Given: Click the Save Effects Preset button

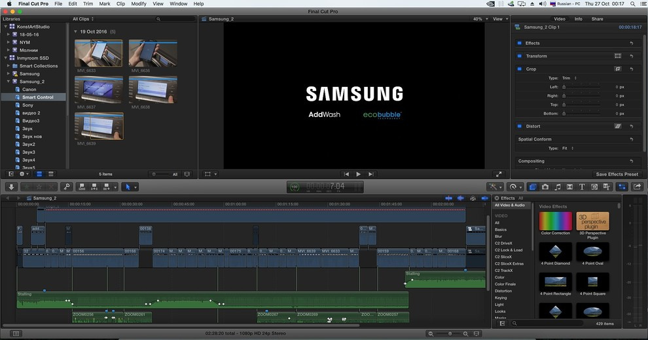Looking at the screenshot, I should click(x=617, y=175).
